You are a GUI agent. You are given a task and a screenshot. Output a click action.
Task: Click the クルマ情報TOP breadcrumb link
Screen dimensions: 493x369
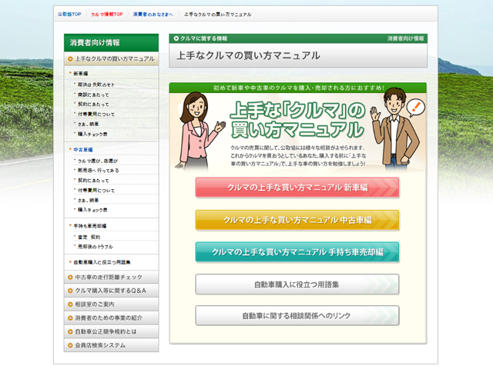click(x=106, y=15)
